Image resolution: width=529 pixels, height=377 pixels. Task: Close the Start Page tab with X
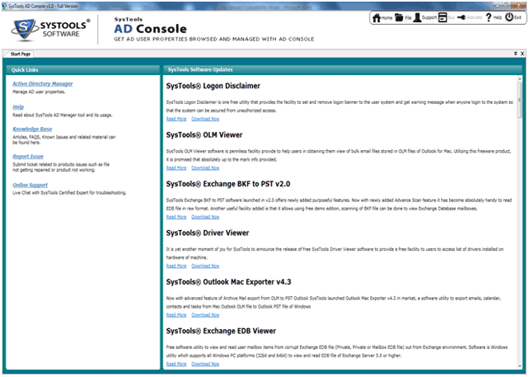click(x=522, y=54)
